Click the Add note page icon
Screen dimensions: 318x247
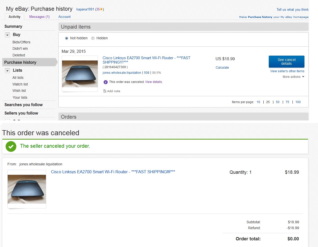pyautogui.click(x=105, y=91)
